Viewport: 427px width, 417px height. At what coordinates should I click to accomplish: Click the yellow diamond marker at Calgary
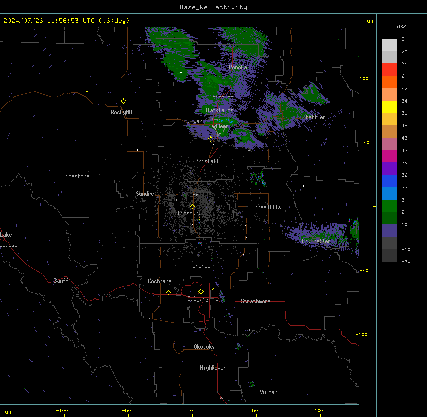[x=201, y=292]
